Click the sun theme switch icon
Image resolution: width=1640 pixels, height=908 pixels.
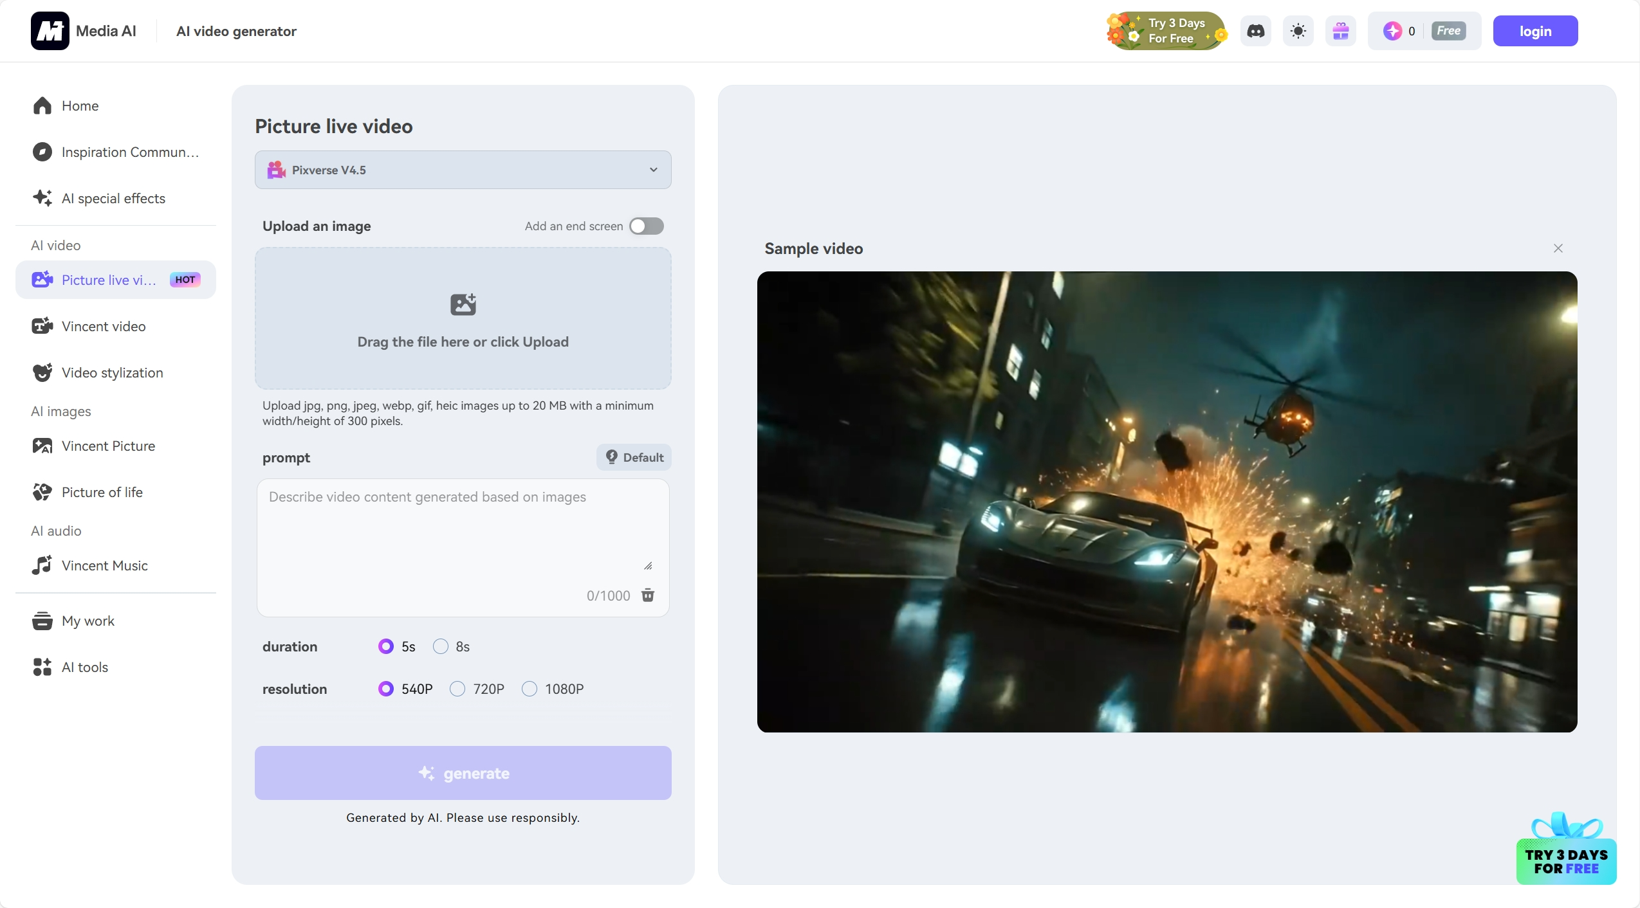point(1298,31)
